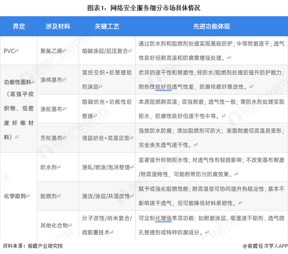
Task: Click the 浸轧/喷涂/泡沫整理 cell
Action: [107, 167]
